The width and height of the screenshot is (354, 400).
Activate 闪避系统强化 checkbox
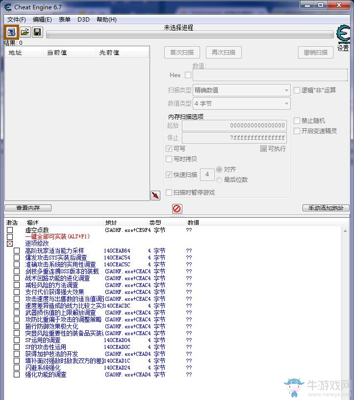17,368
